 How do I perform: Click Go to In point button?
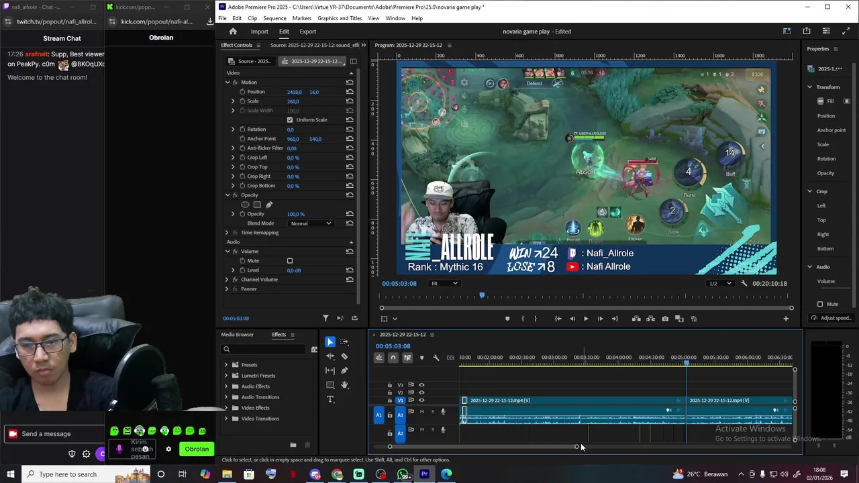(558, 319)
